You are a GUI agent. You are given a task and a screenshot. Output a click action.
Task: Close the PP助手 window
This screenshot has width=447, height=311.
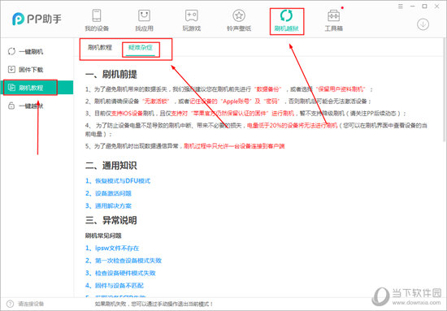click(436, 6)
